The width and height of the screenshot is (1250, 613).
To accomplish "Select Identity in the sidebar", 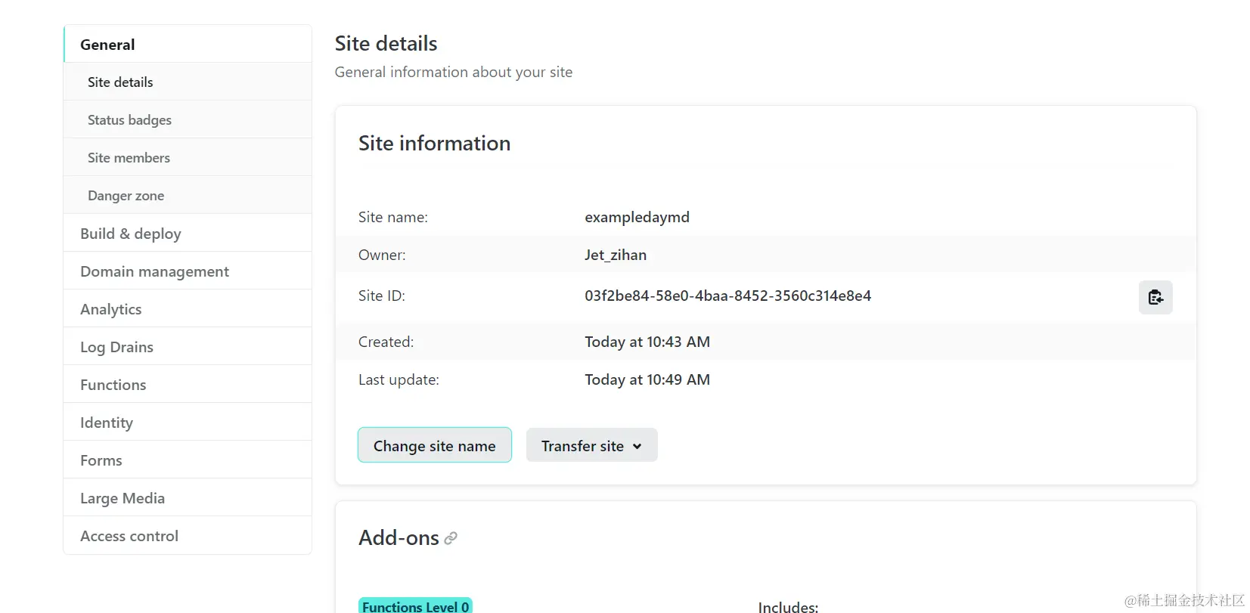I will pos(188,422).
